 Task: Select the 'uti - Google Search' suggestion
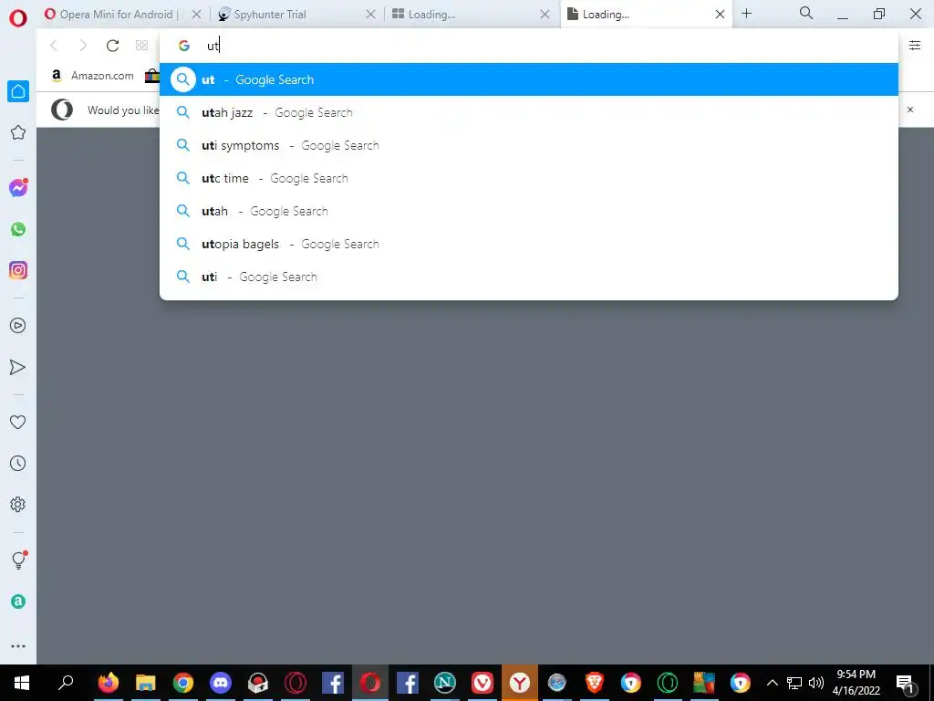[528, 276]
